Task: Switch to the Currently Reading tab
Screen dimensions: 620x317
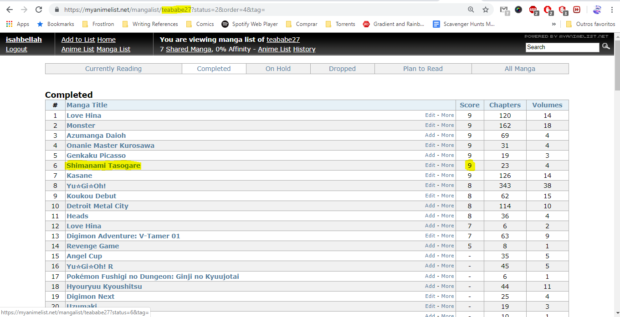Action: tap(113, 69)
